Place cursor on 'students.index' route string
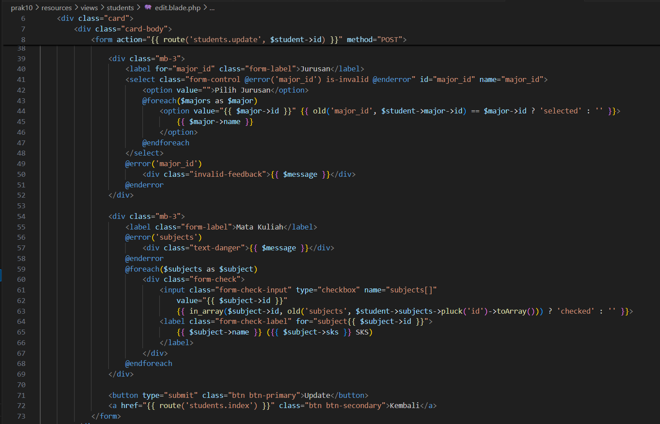This screenshot has height=424, width=660. (221, 405)
